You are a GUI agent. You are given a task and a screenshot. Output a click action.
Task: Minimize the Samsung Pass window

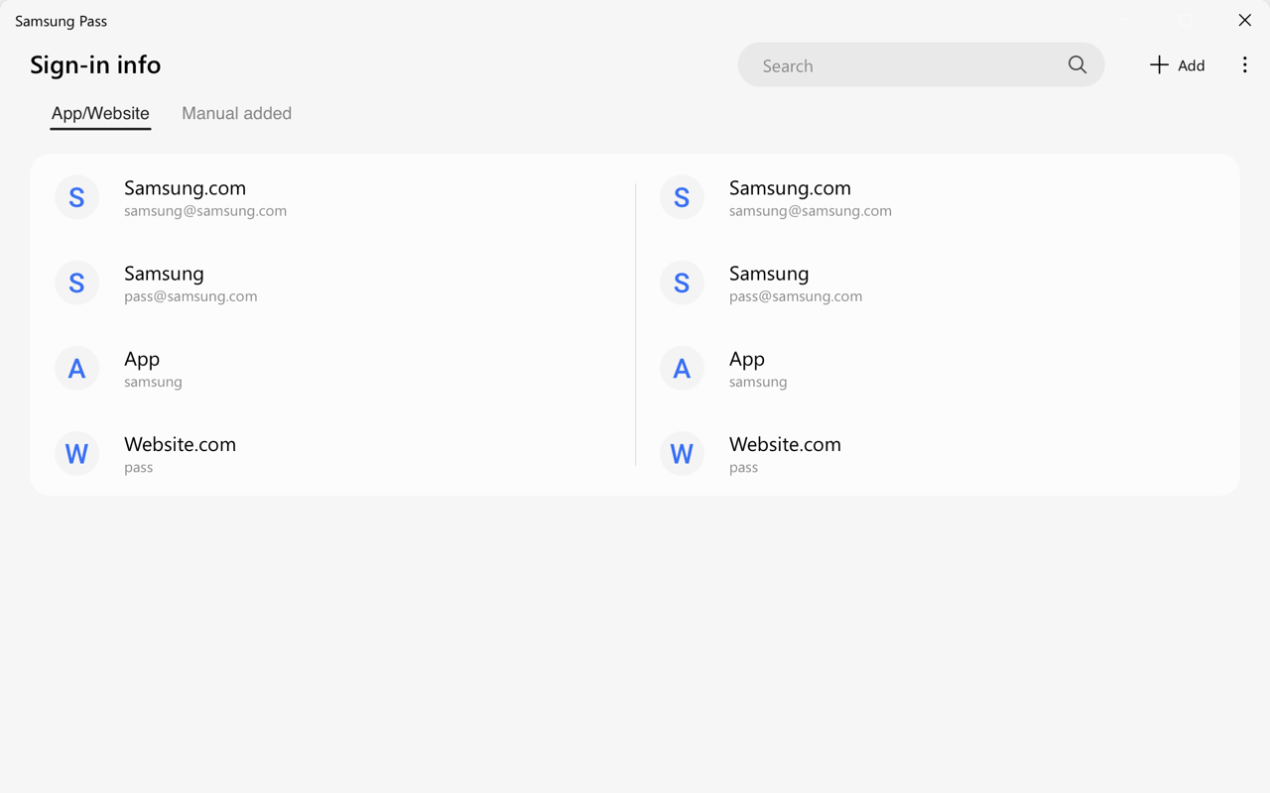coord(1126,20)
